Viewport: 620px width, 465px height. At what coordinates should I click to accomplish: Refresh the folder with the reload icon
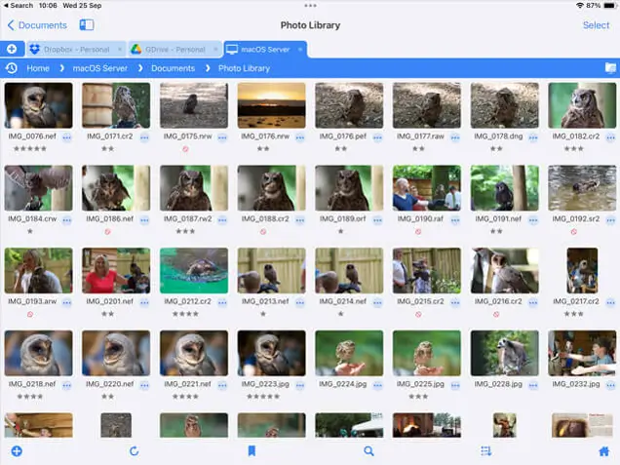pos(134,451)
